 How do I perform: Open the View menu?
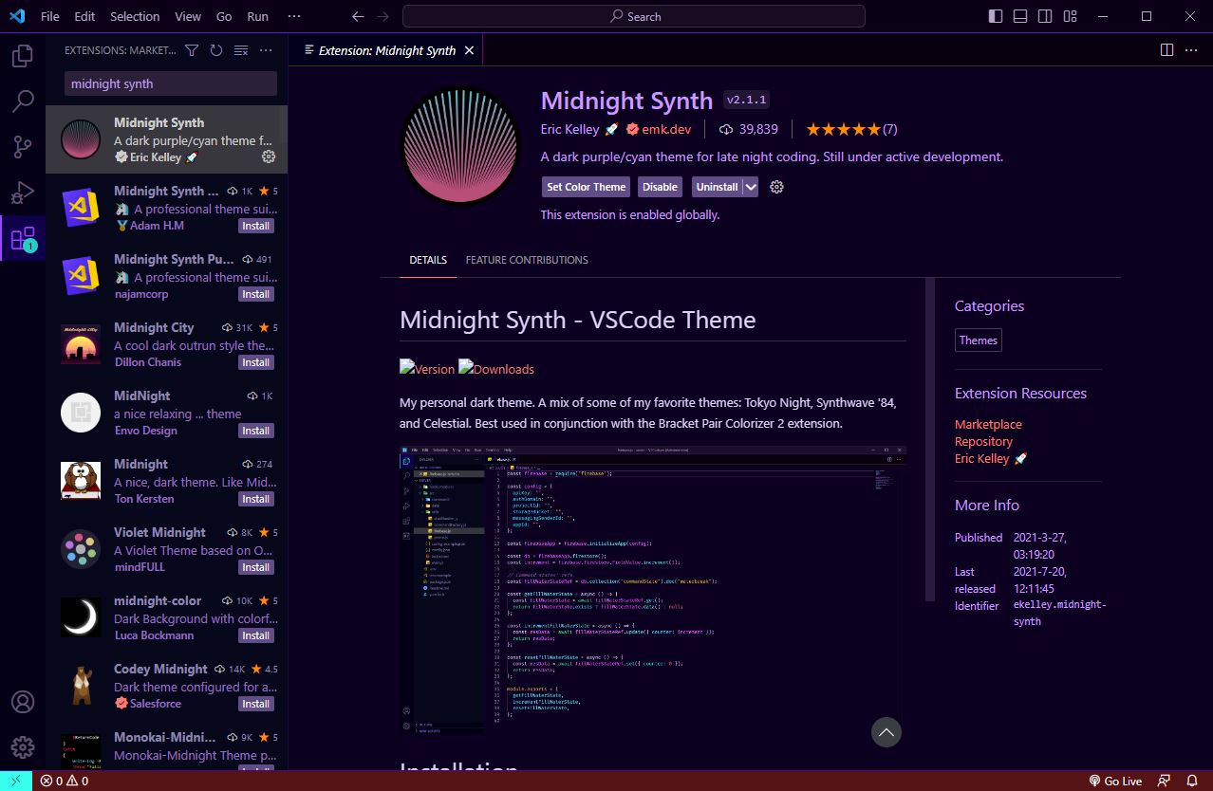[188, 16]
